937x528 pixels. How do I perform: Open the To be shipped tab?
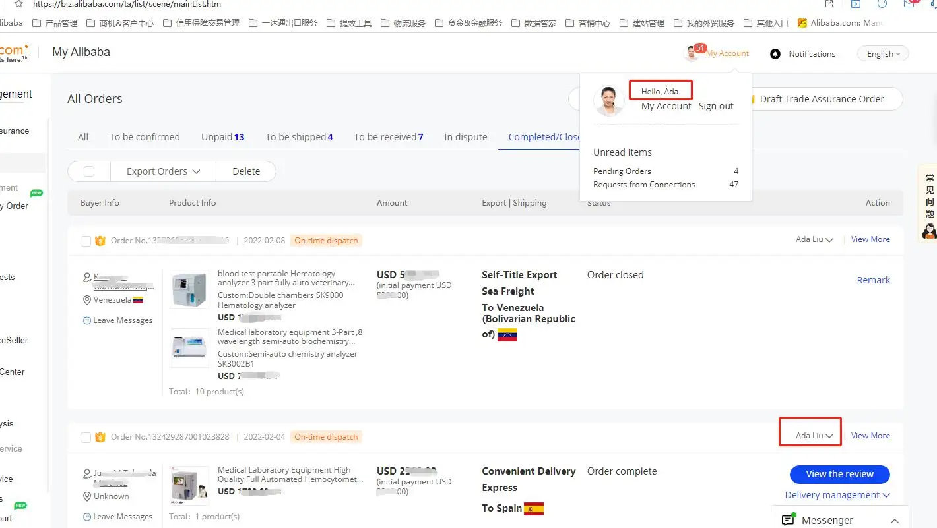click(x=299, y=137)
